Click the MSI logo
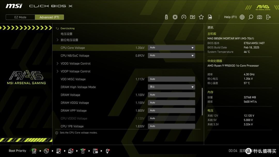The image size is (279, 157). pos(14,6)
